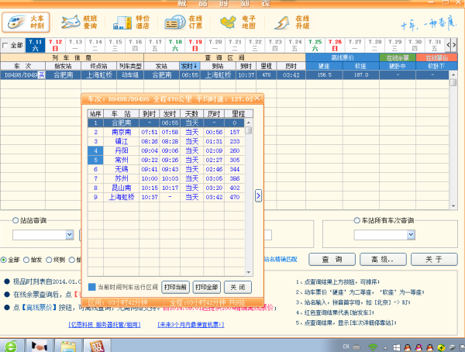
Task: Select the 镇江 stop row in dialog
Action: coord(166,141)
